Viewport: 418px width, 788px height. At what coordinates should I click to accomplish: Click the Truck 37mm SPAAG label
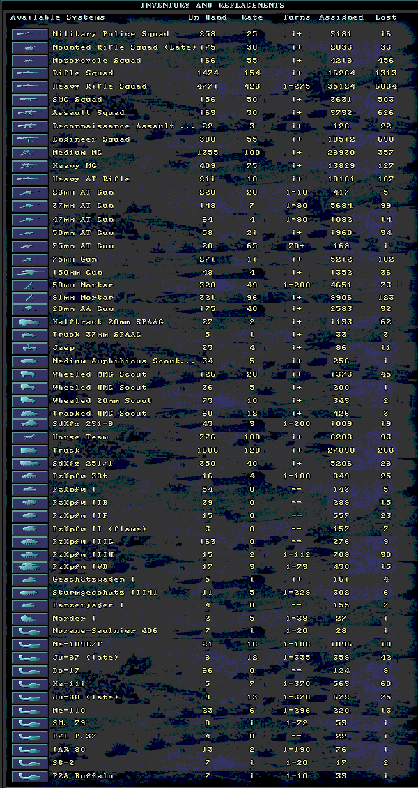(97, 334)
